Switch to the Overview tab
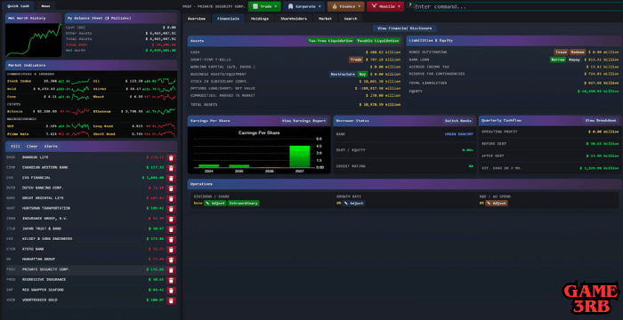 (197, 19)
